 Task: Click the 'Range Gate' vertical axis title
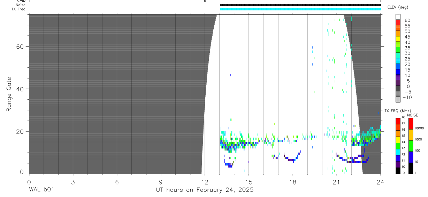tap(9, 94)
